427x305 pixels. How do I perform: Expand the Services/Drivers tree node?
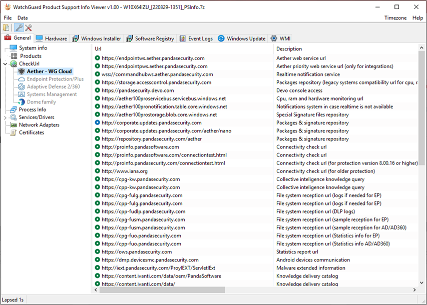pos(4,117)
